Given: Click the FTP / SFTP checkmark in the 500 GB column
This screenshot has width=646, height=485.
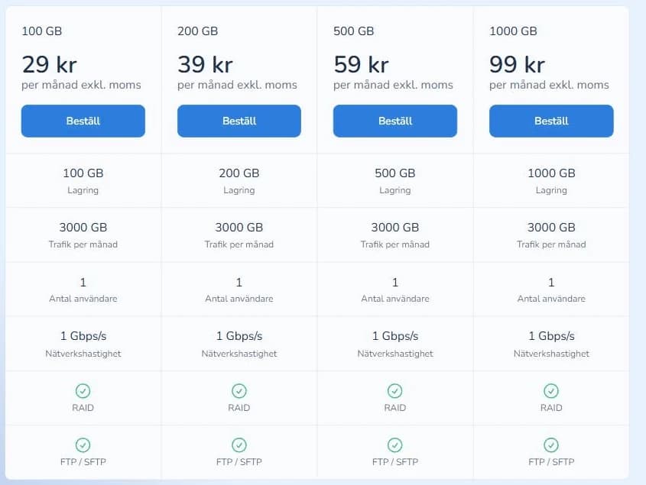Looking at the screenshot, I should tap(394, 445).
